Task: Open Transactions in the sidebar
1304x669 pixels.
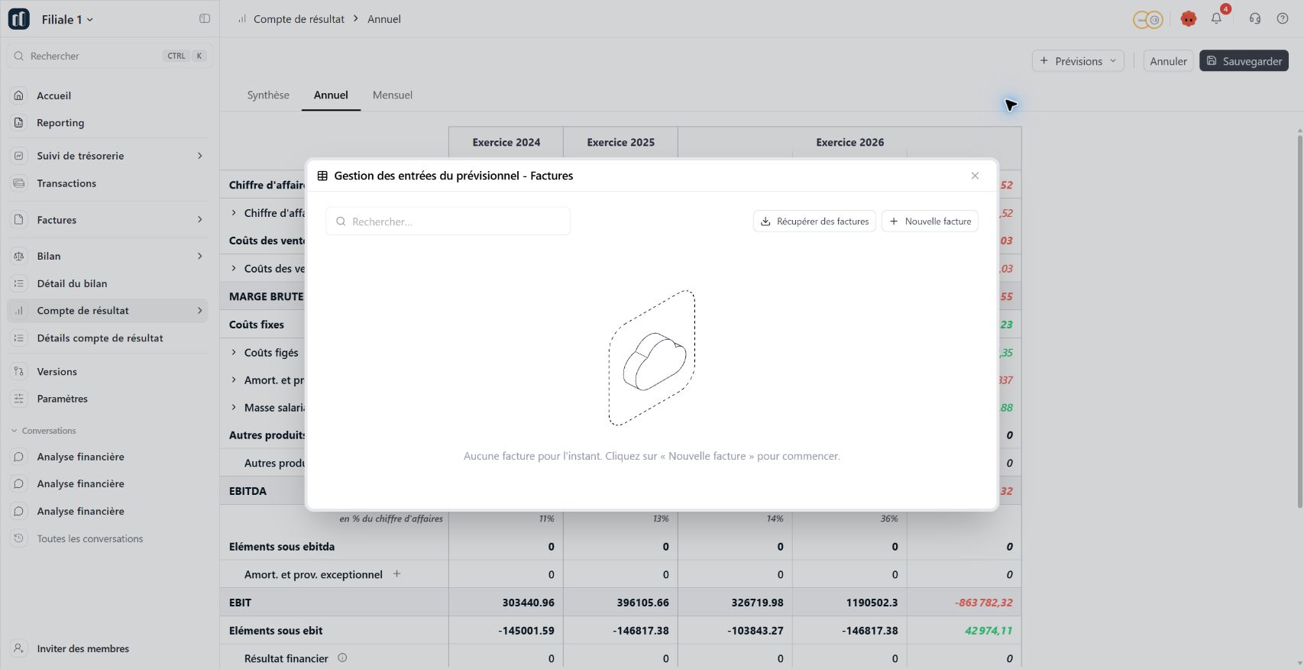Action: click(108, 183)
